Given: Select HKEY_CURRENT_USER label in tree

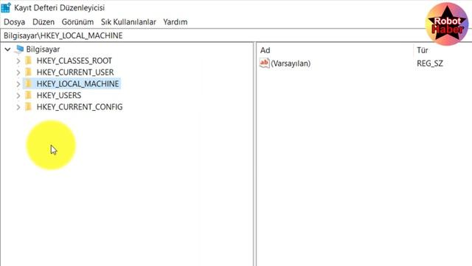Looking at the screenshot, I should pyautogui.click(x=75, y=72).
